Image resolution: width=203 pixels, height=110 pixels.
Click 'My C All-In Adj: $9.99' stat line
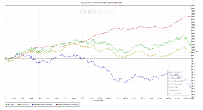click(x=177, y=81)
